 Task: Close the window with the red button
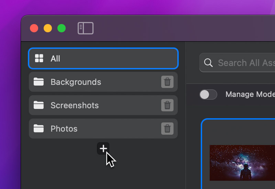[x=34, y=28]
